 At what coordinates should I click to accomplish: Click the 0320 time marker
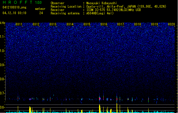(171, 24)
